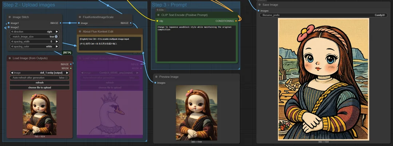Click the 0.122s execution time badge
The image size is (393, 146).
pos(160,10)
